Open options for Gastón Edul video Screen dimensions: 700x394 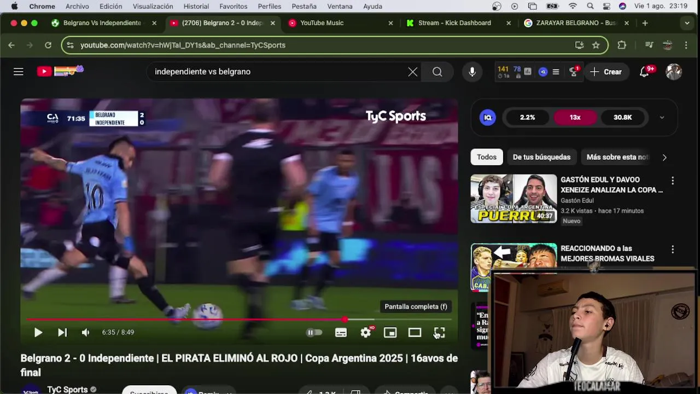673,181
